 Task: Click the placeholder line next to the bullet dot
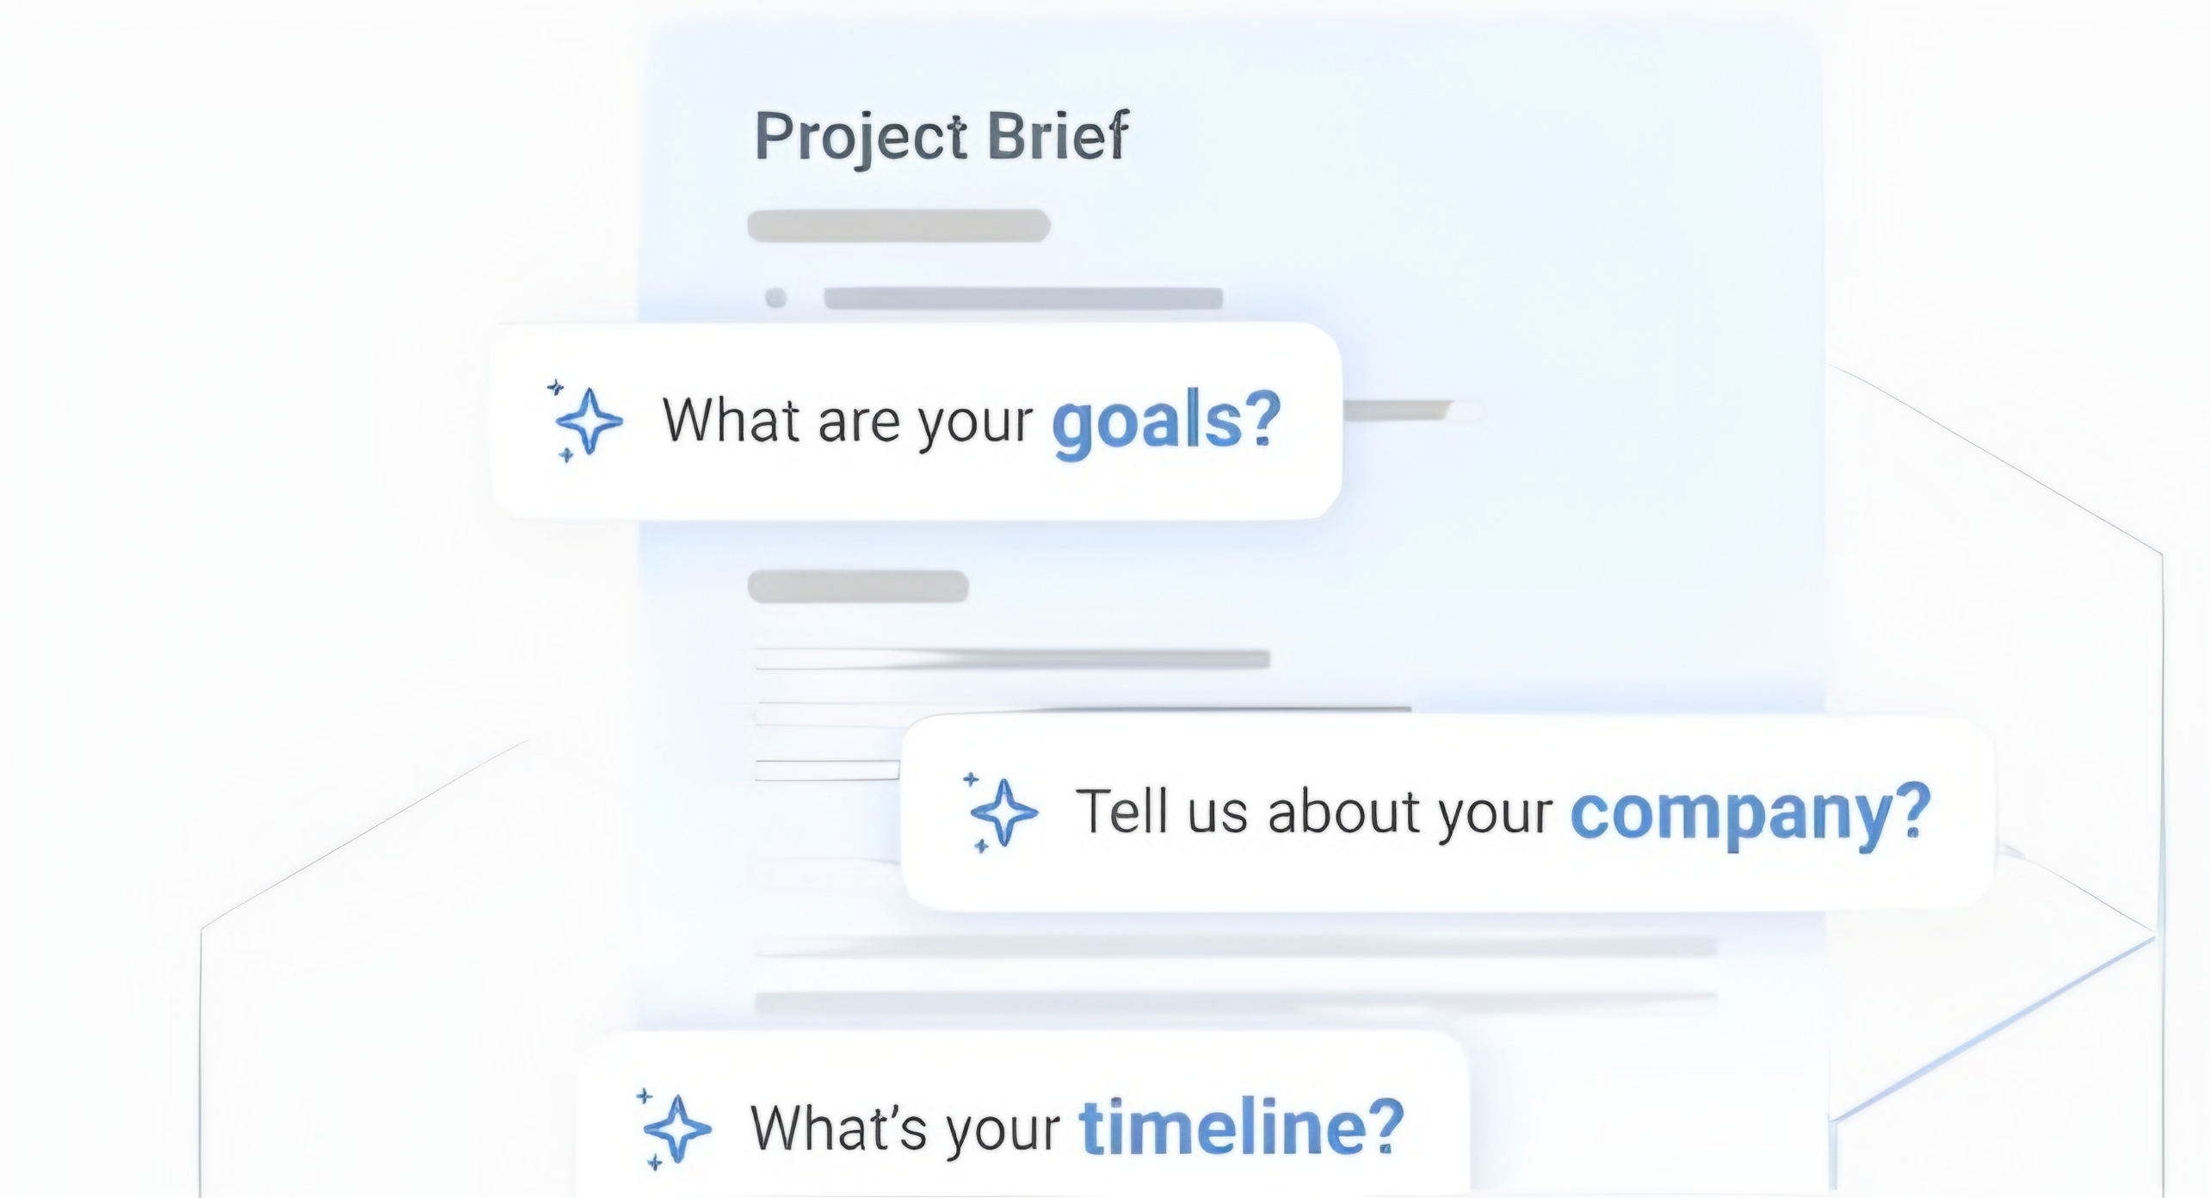tap(1022, 299)
